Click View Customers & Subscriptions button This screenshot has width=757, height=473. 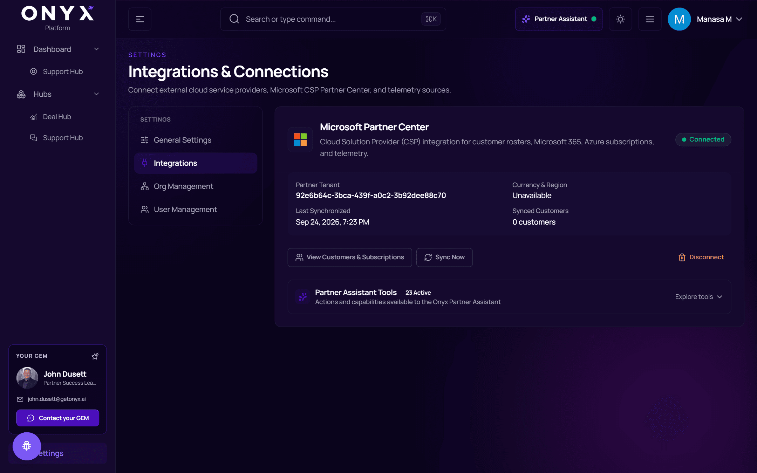(x=350, y=258)
